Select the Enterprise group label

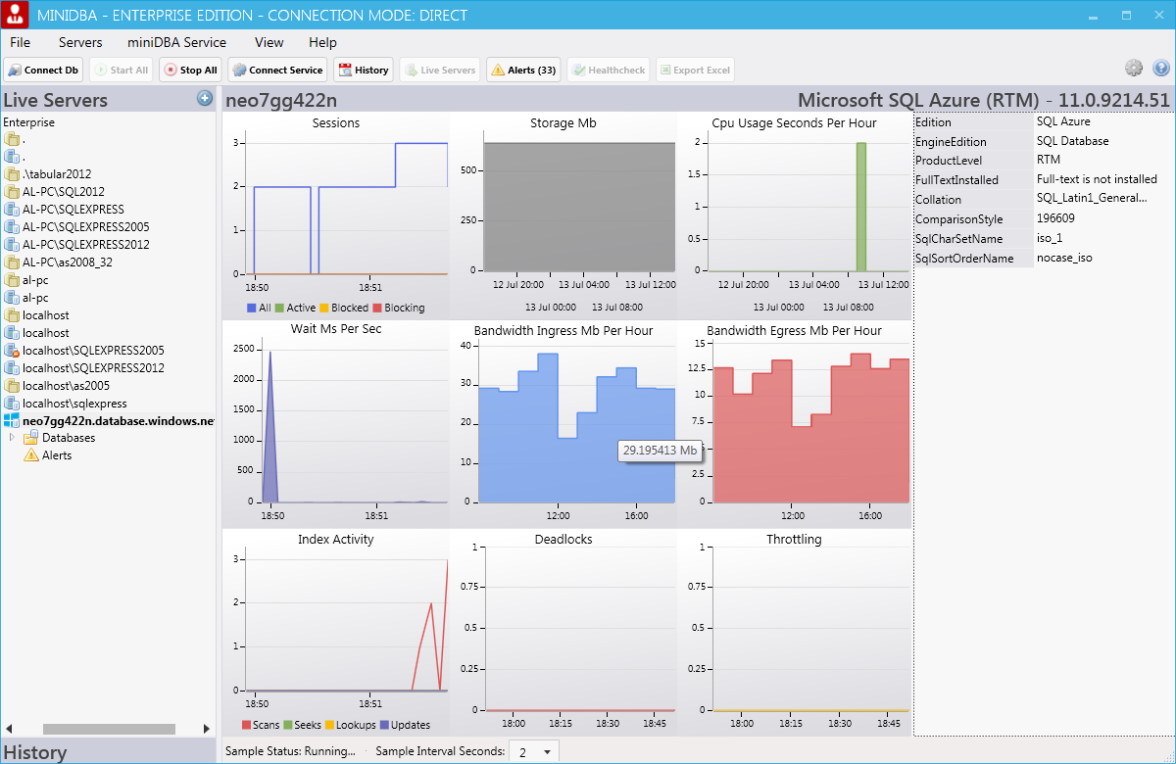pos(29,122)
